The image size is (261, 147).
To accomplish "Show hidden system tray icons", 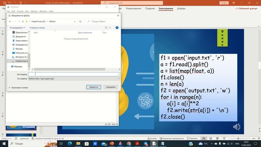I will point(212,143).
